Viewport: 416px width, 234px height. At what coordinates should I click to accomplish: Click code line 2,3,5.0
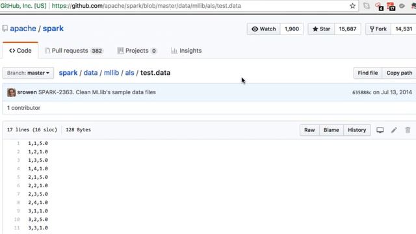pyautogui.click(x=38, y=194)
